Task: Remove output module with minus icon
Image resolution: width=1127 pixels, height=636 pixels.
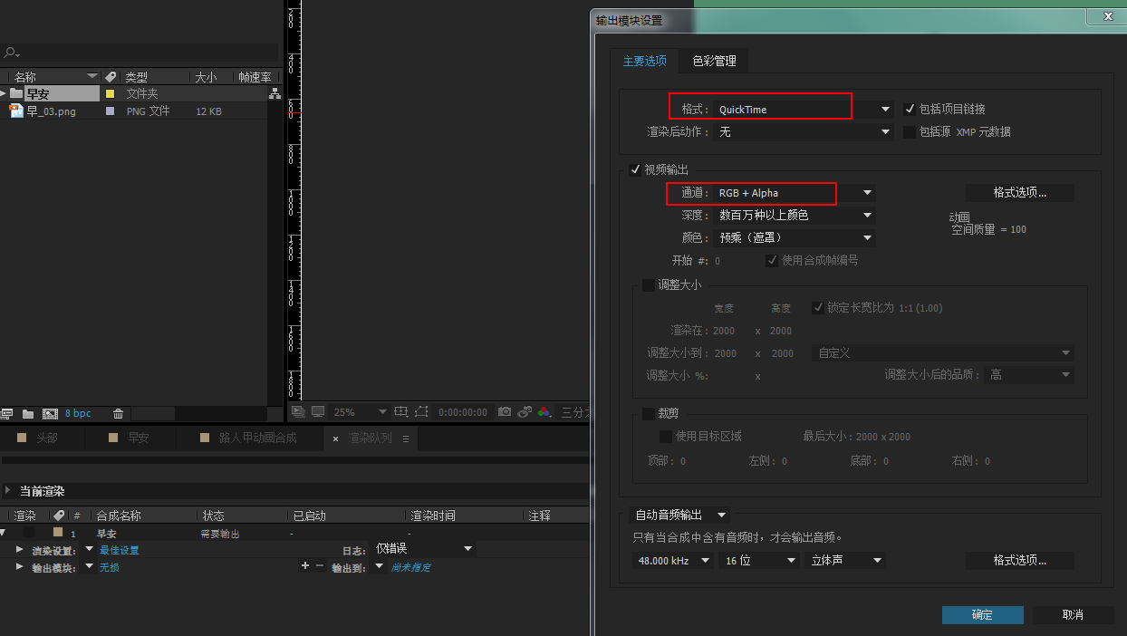Action: point(319,565)
